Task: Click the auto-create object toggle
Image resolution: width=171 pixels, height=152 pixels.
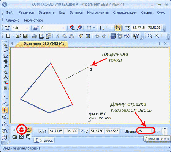Action: (29, 130)
